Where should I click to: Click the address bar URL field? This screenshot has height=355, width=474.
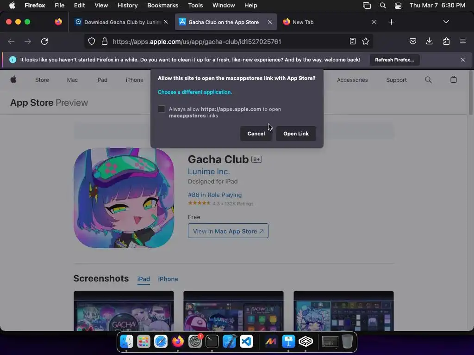(x=228, y=41)
